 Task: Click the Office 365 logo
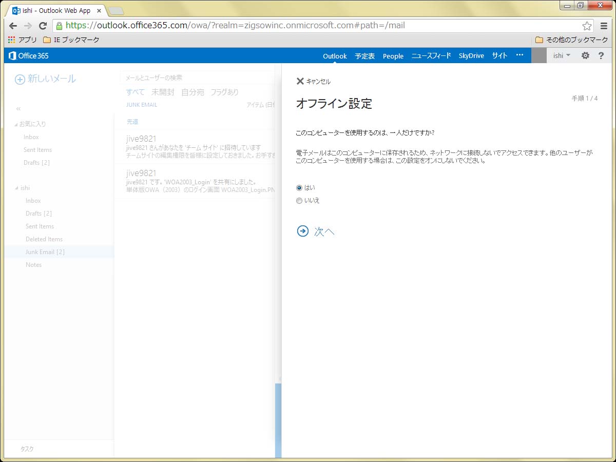[x=29, y=56]
